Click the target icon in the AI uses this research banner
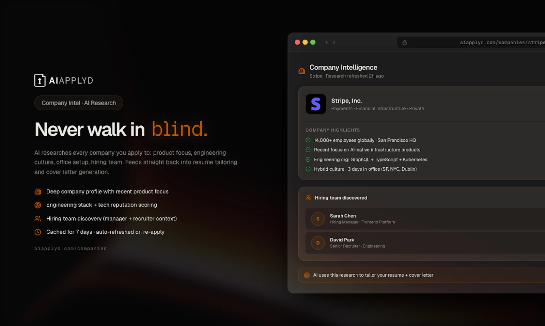 [307, 275]
